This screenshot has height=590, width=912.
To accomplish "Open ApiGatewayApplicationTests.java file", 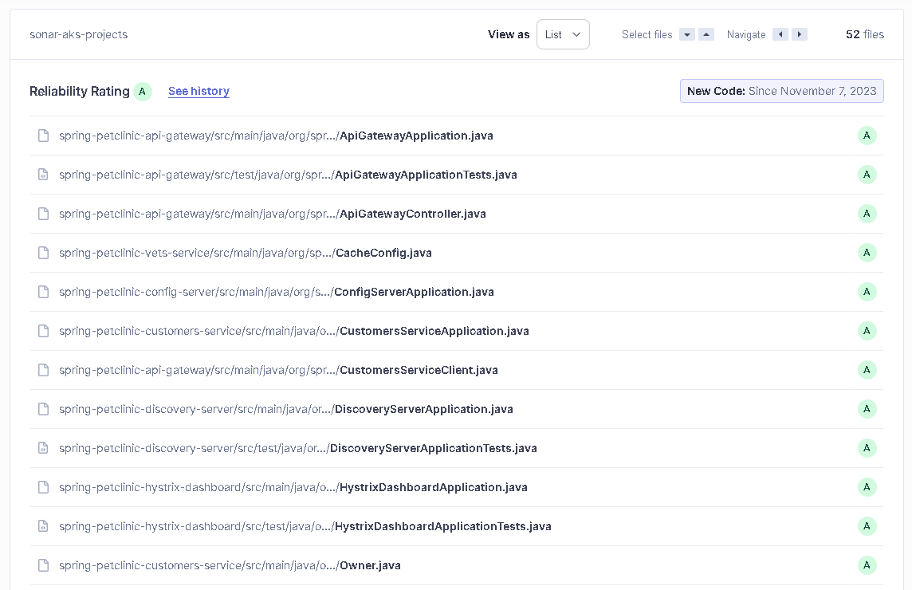I will [x=288, y=175].
